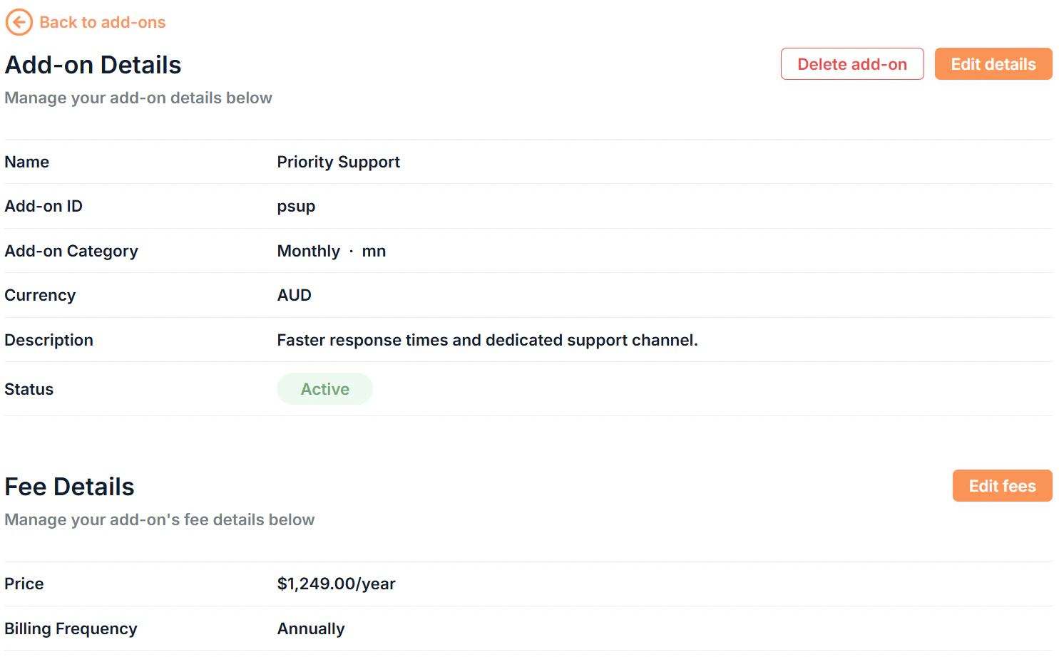Click the Delete add-on button

pos(851,63)
